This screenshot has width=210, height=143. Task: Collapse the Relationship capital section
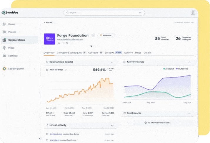[112, 62]
